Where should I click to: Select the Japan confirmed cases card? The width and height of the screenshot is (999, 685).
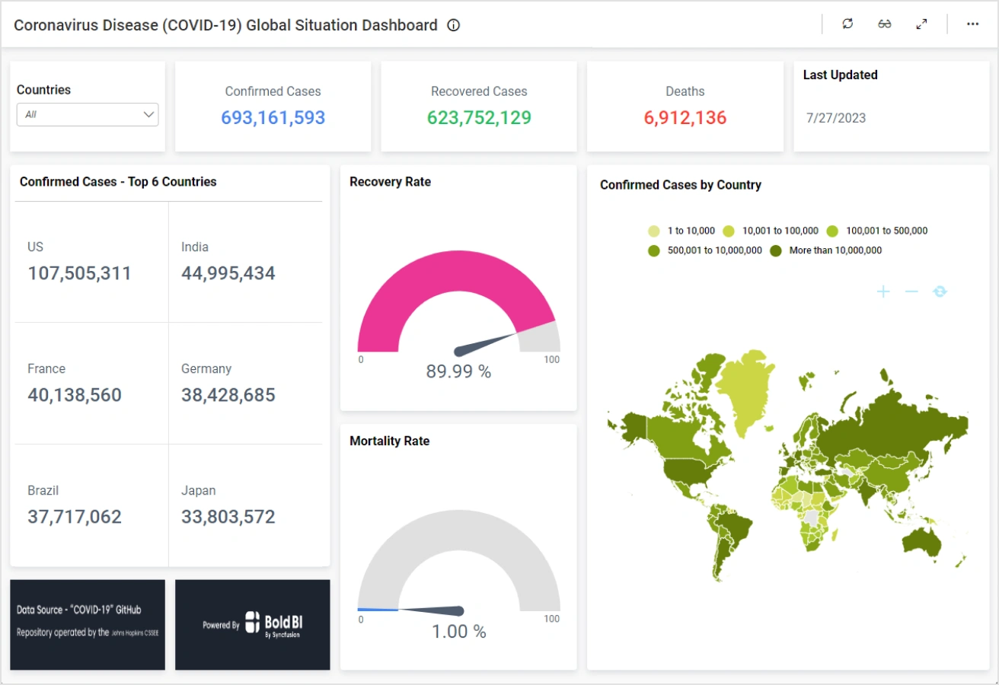pyautogui.click(x=245, y=505)
